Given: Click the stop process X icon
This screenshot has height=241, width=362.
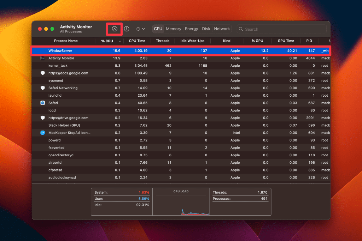Looking at the screenshot, I should click(x=115, y=29).
